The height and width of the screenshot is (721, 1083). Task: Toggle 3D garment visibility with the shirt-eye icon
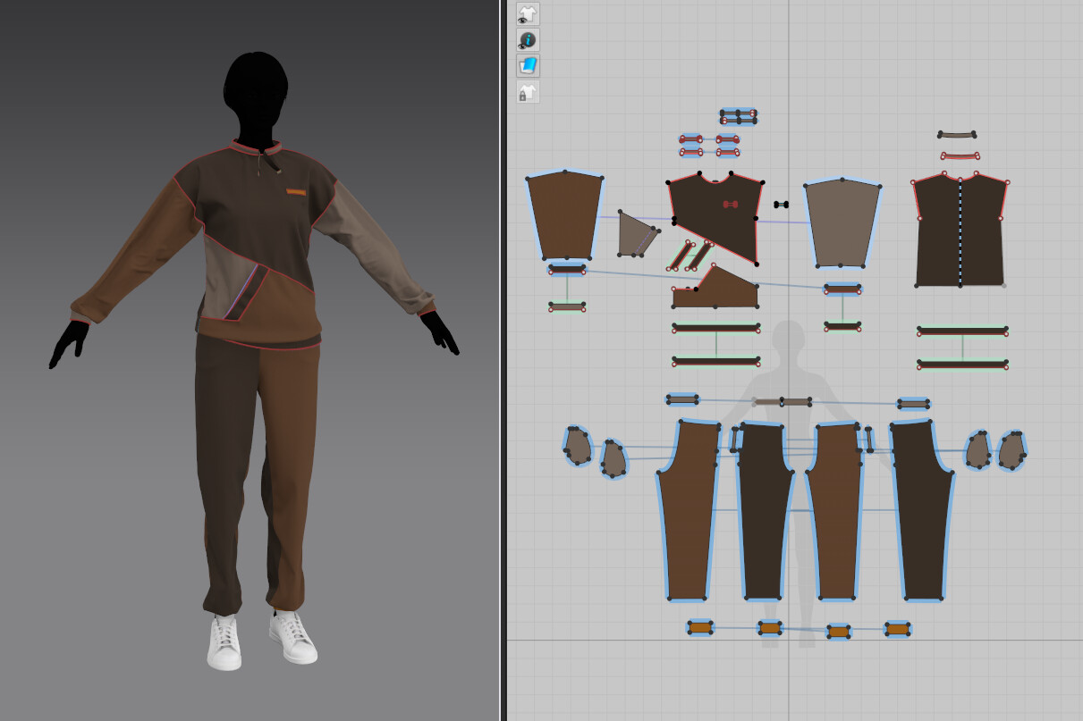(528, 13)
